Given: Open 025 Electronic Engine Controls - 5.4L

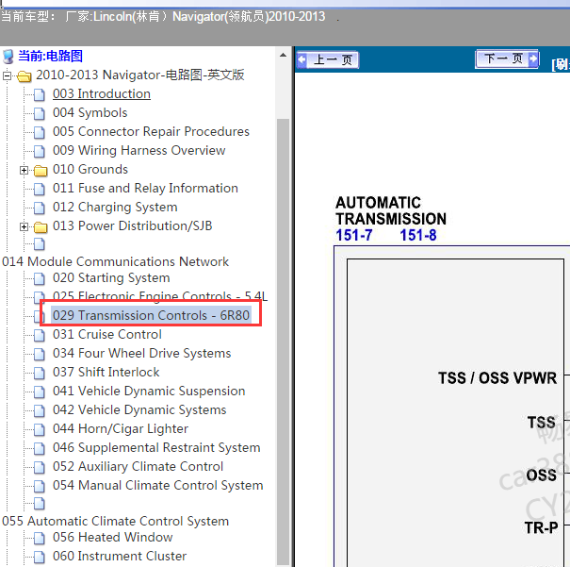Looking at the screenshot, I should click(160, 295).
